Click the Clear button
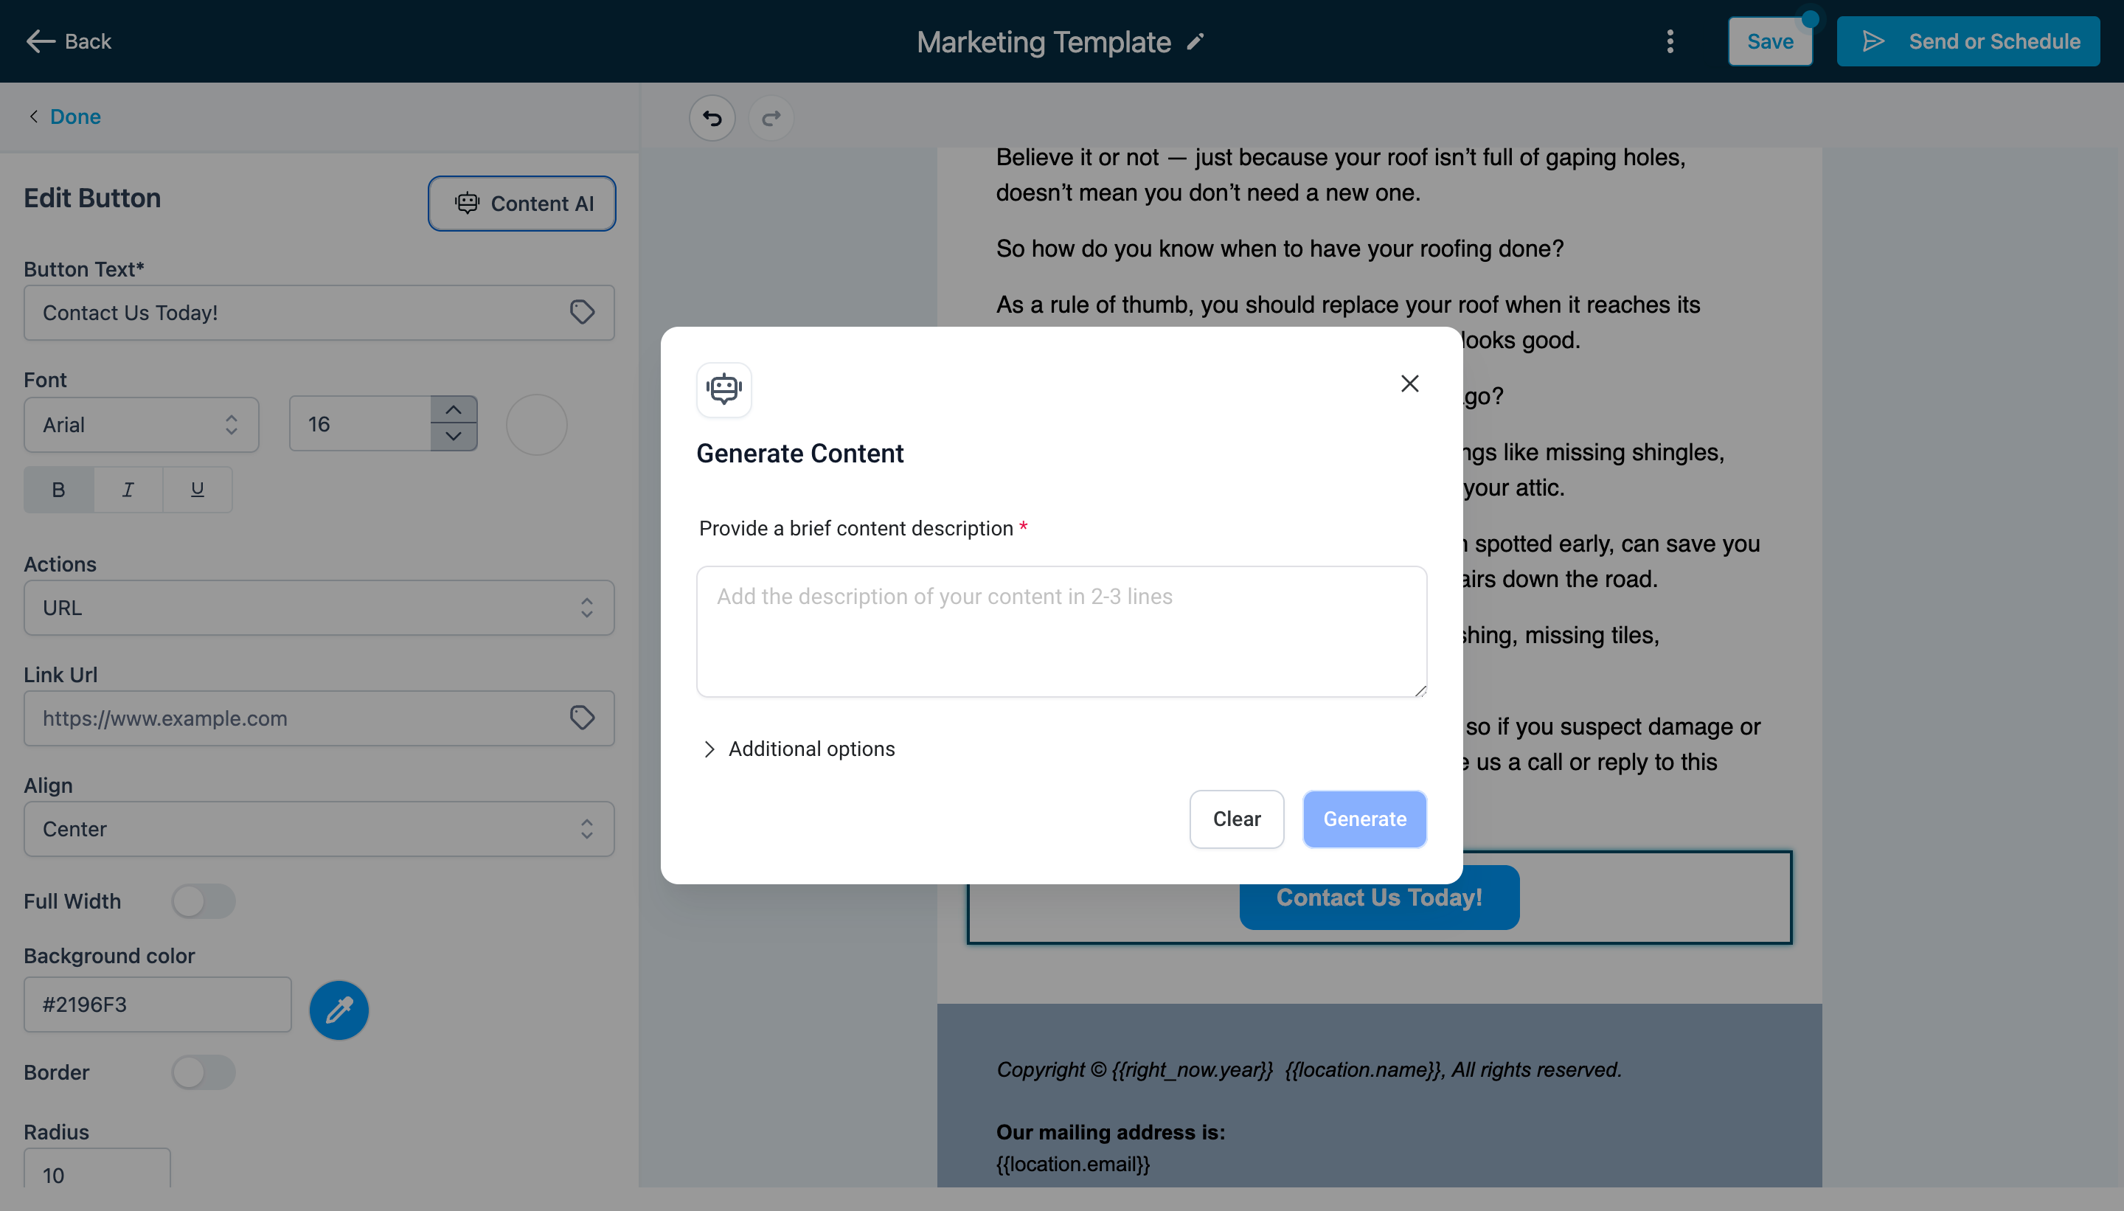The image size is (2124, 1211). (x=1237, y=819)
